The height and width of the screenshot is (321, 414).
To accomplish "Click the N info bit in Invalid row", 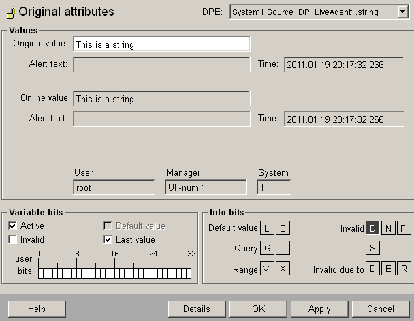I will point(389,228).
